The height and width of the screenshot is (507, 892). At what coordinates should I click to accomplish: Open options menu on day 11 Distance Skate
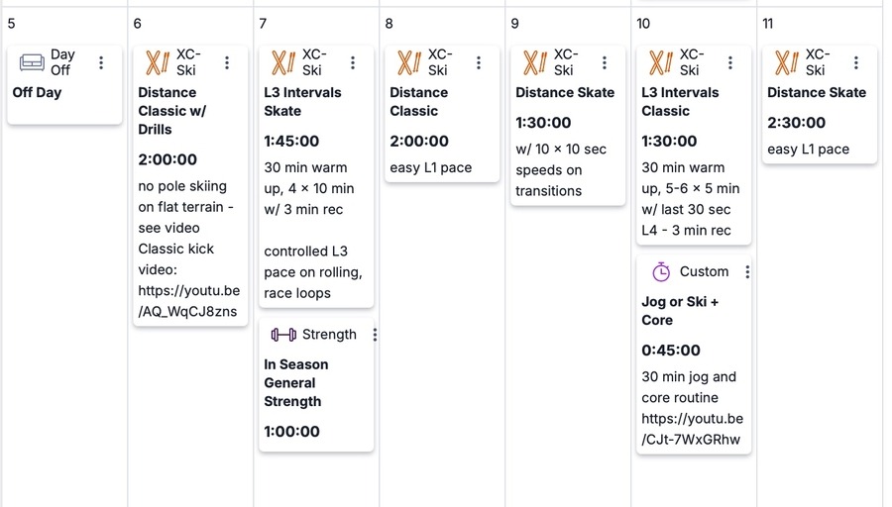(x=856, y=62)
